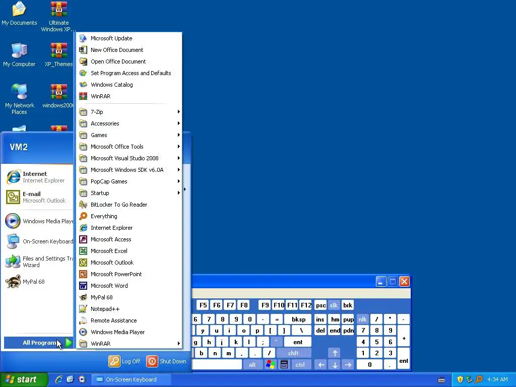The width and height of the screenshot is (516, 387).
Task: Click the F12 function key
Action: point(306,305)
